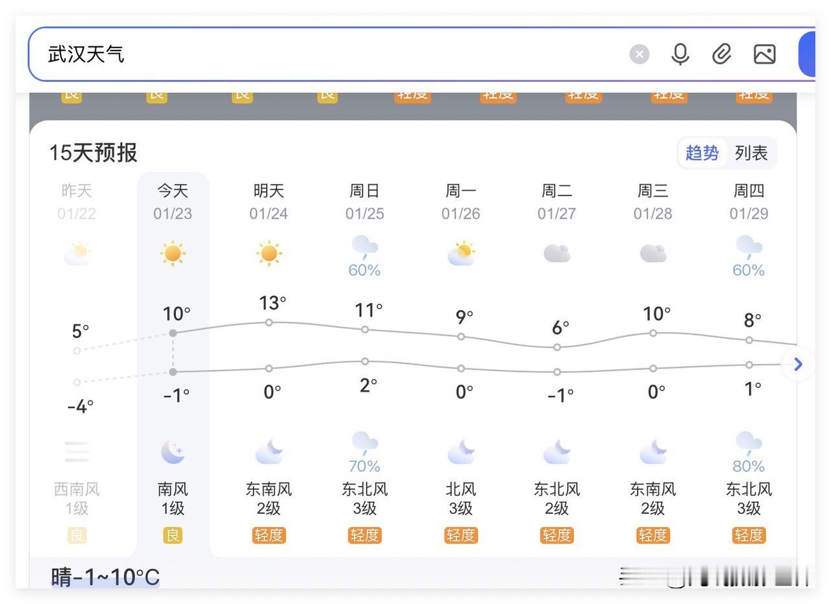The width and height of the screenshot is (831, 604).
Task: Clear the search box with the x icon
Action: [639, 54]
